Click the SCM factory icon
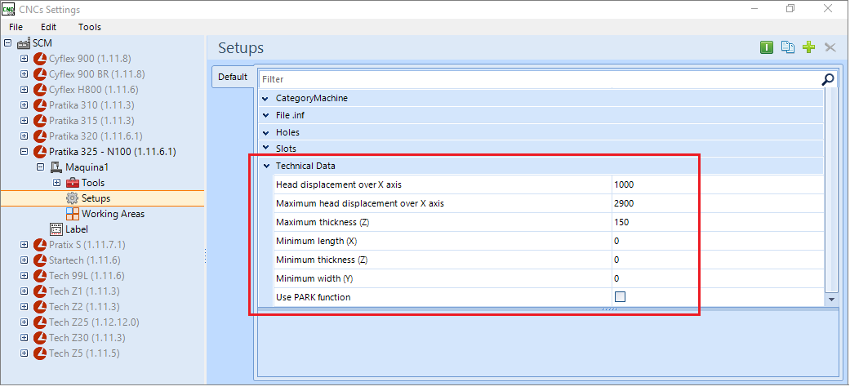 pyautogui.click(x=24, y=42)
